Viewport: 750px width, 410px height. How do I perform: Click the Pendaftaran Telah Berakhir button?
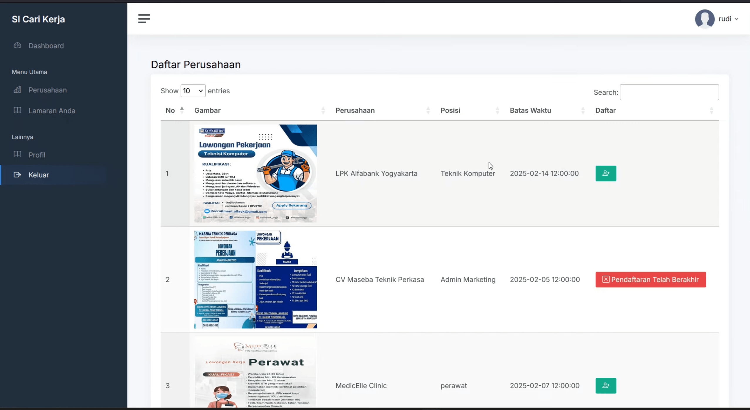(650, 279)
